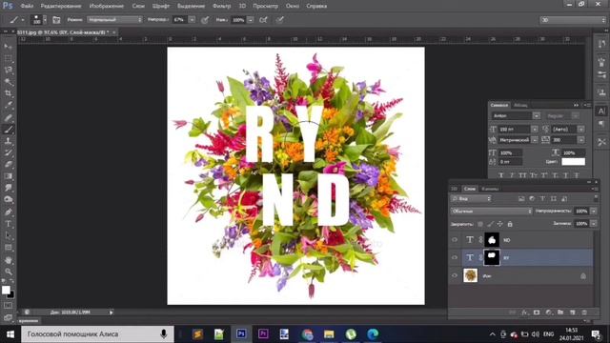
Task: Hide the flower background layer
Action: coord(455,275)
